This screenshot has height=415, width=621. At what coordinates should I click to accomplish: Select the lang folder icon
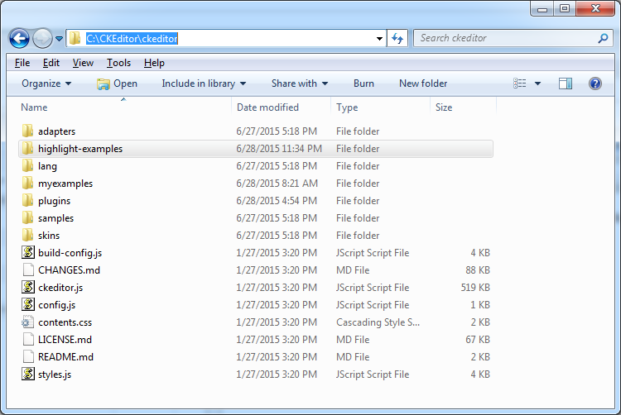(27, 165)
